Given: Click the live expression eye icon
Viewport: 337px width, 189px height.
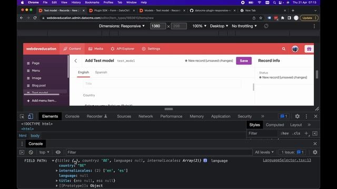Looking at the screenshot, I should tap(58, 152).
